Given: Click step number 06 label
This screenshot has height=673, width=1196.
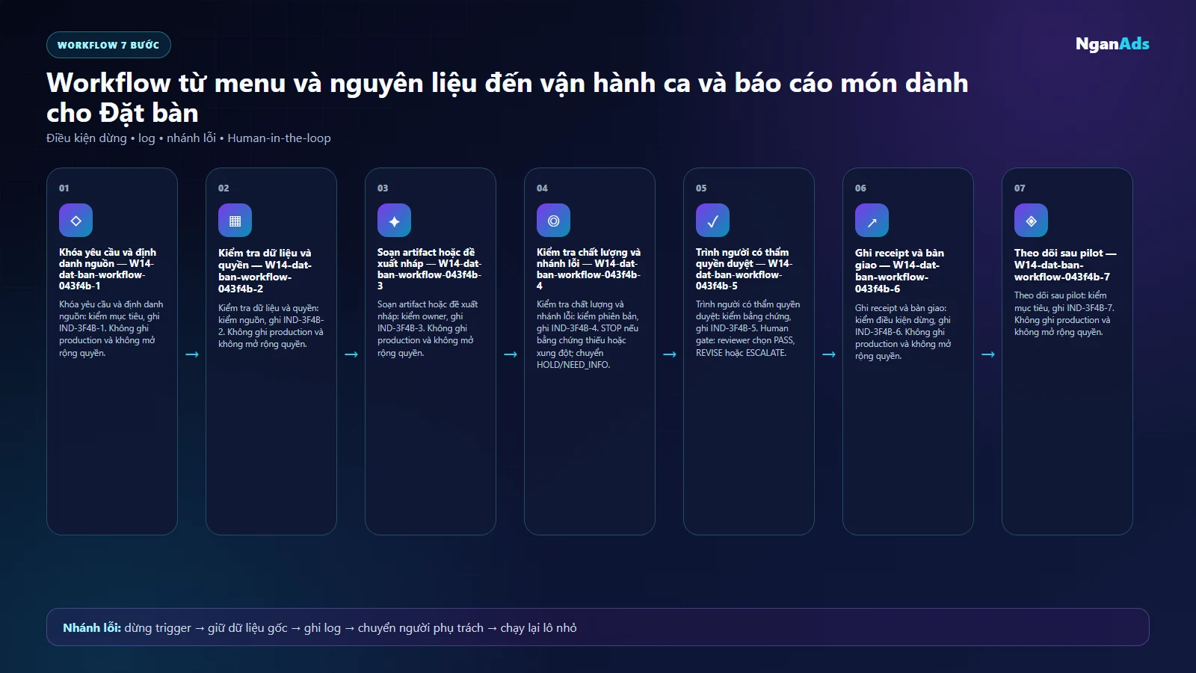Looking at the screenshot, I should [x=860, y=188].
